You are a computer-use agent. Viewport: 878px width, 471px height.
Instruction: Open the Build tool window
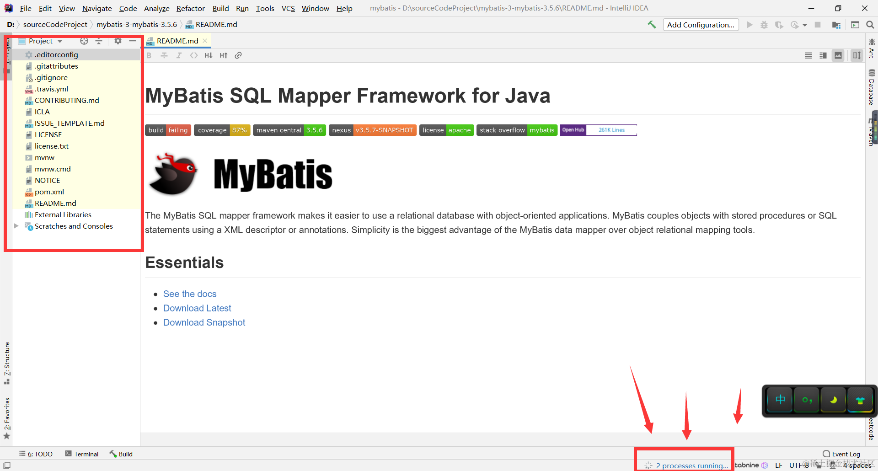tap(121, 454)
